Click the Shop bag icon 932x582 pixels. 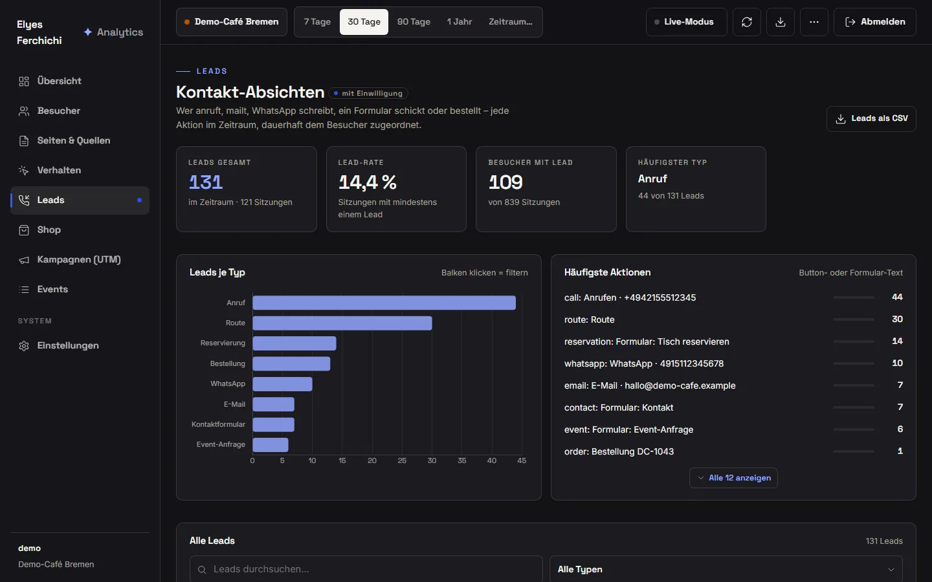point(24,230)
